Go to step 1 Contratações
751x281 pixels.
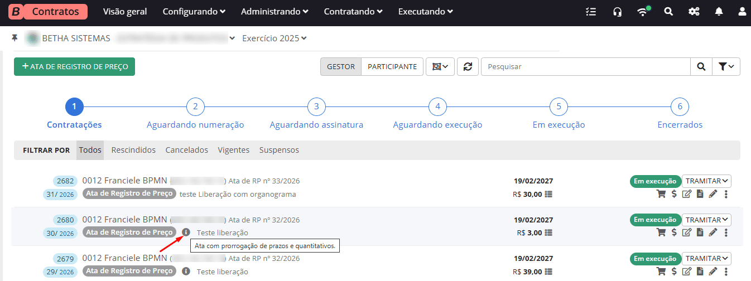click(74, 114)
